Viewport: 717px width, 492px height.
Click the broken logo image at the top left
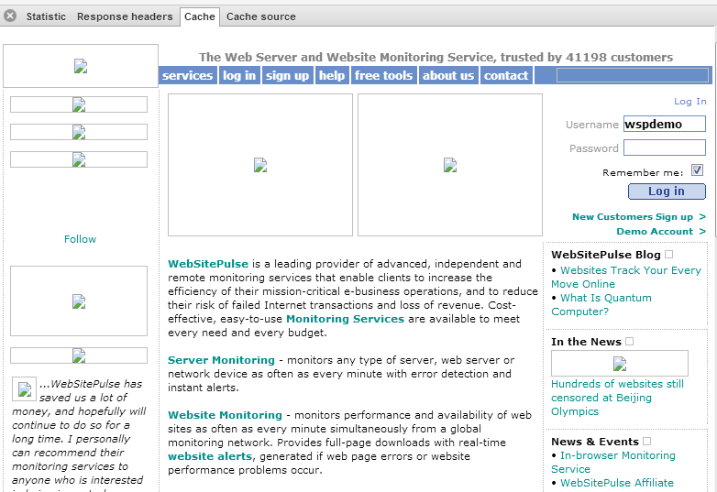[81, 66]
